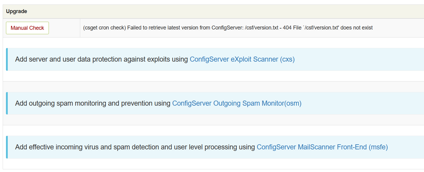The height and width of the screenshot is (172, 424).
Task: Open the ConfigServer Outgoing Spam Monitor(osm) link
Action: [x=237, y=103]
